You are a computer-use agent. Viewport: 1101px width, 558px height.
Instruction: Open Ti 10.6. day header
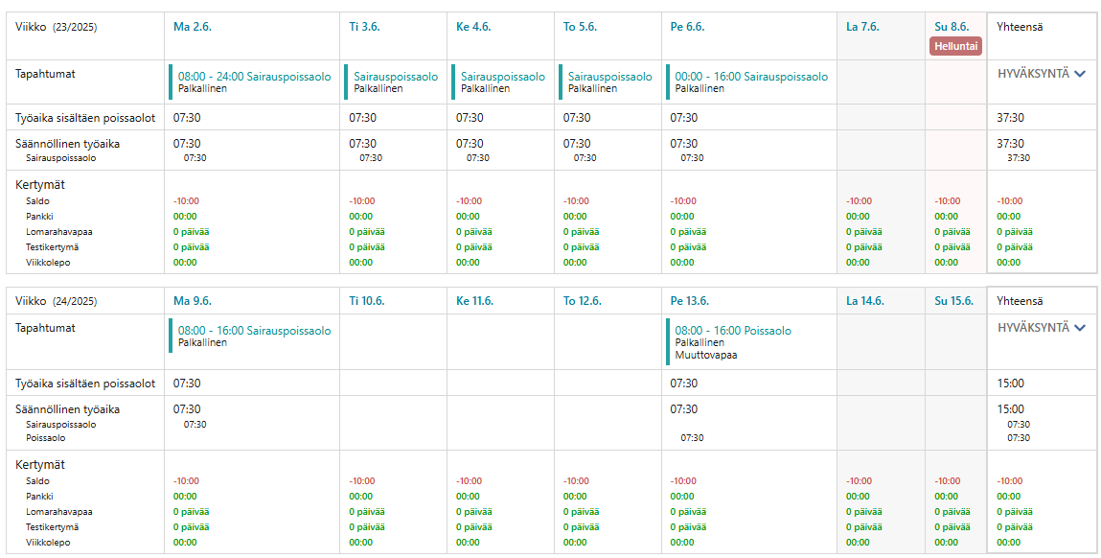coord(367,301)
